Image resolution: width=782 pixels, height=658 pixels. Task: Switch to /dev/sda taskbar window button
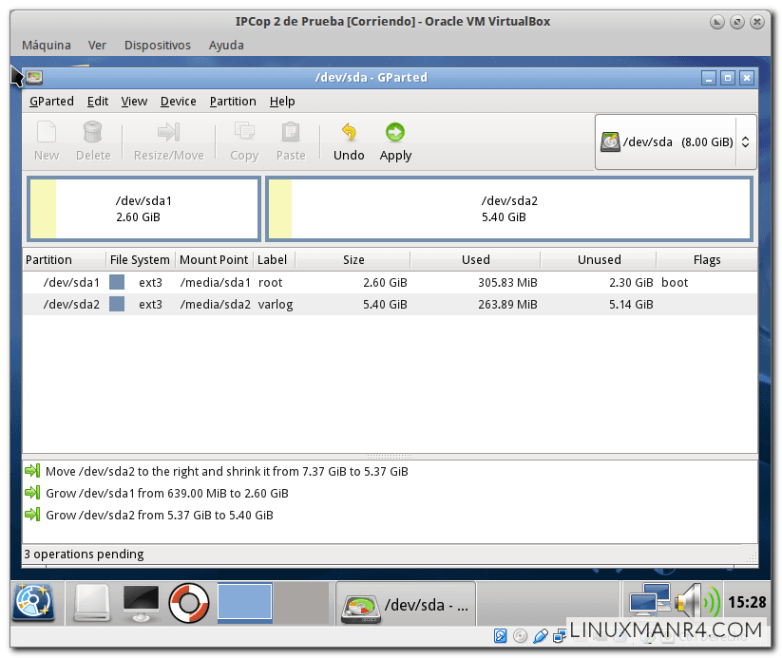[x=406, y=604]
